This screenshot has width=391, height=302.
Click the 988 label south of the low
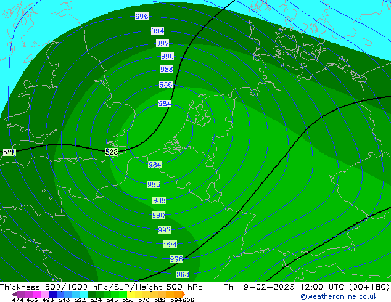tap(159, 200)
